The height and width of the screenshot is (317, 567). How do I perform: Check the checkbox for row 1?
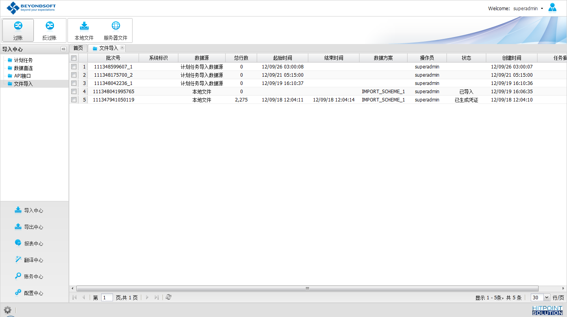pyautogui.click(x=74, y=67)
